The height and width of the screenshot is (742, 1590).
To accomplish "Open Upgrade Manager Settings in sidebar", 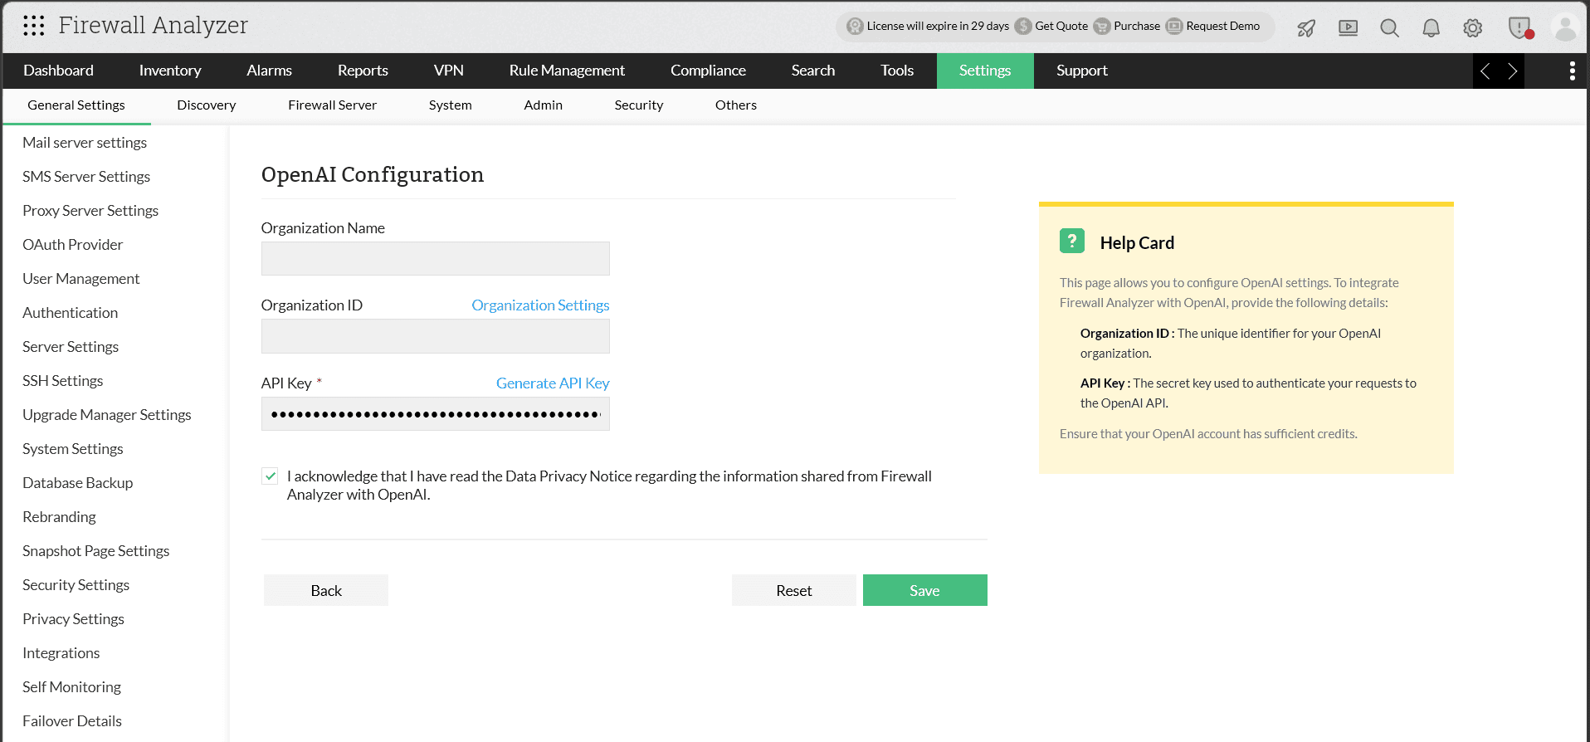I will (106, 415).
